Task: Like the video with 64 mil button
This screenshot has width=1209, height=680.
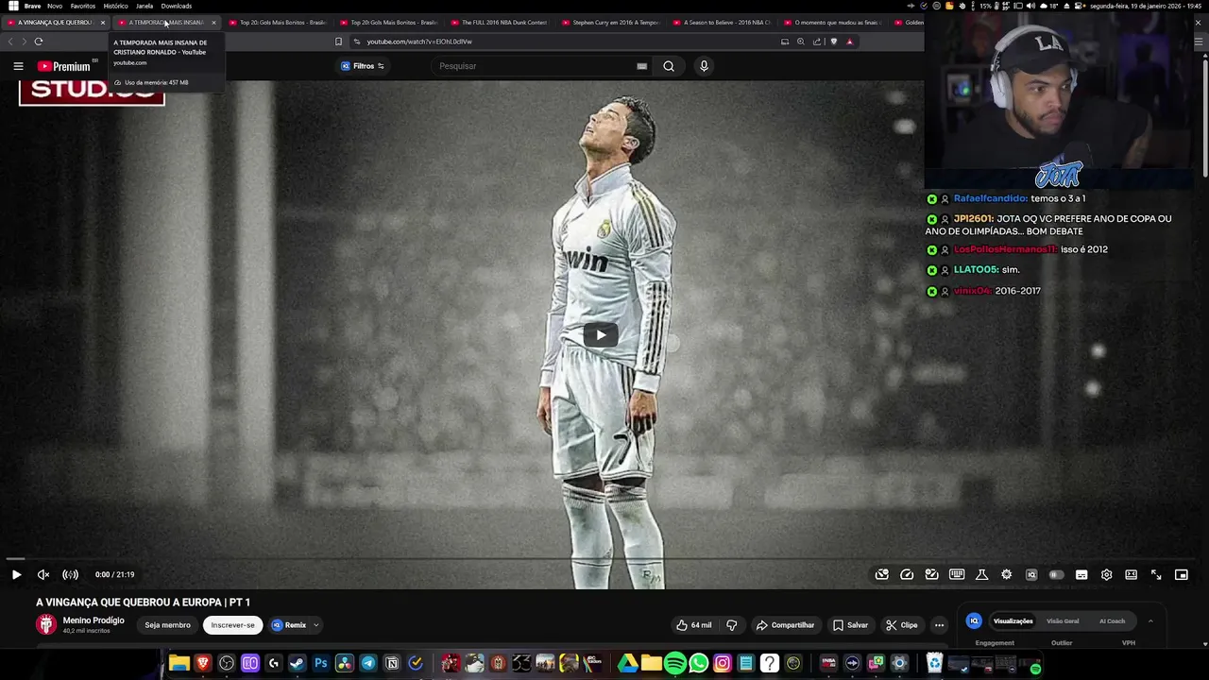Action: (693, 625)
